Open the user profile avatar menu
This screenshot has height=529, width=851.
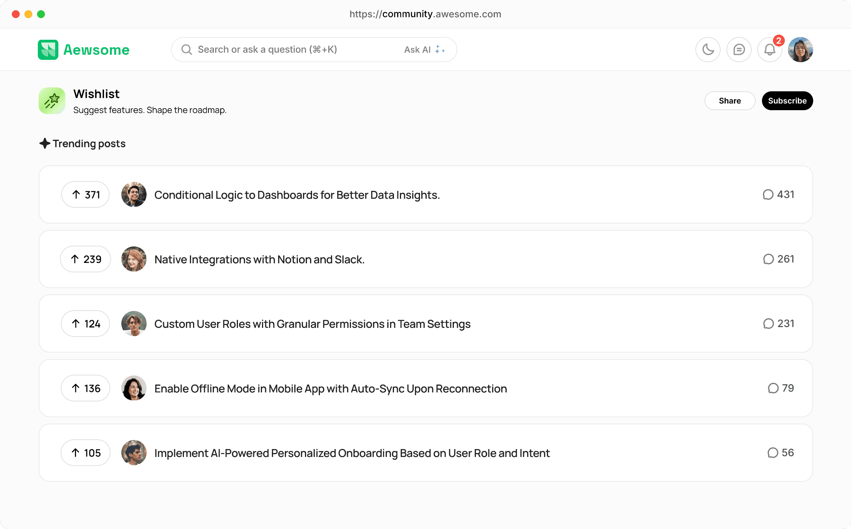coord(800,50)
